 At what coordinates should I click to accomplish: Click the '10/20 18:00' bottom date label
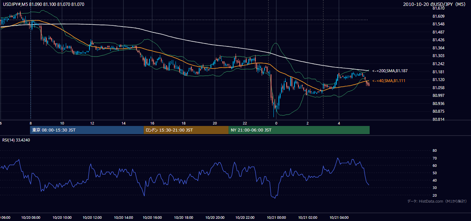184,218
